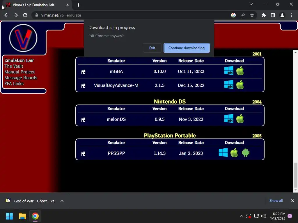Open The Vault from sidebar

click(14, 66)
